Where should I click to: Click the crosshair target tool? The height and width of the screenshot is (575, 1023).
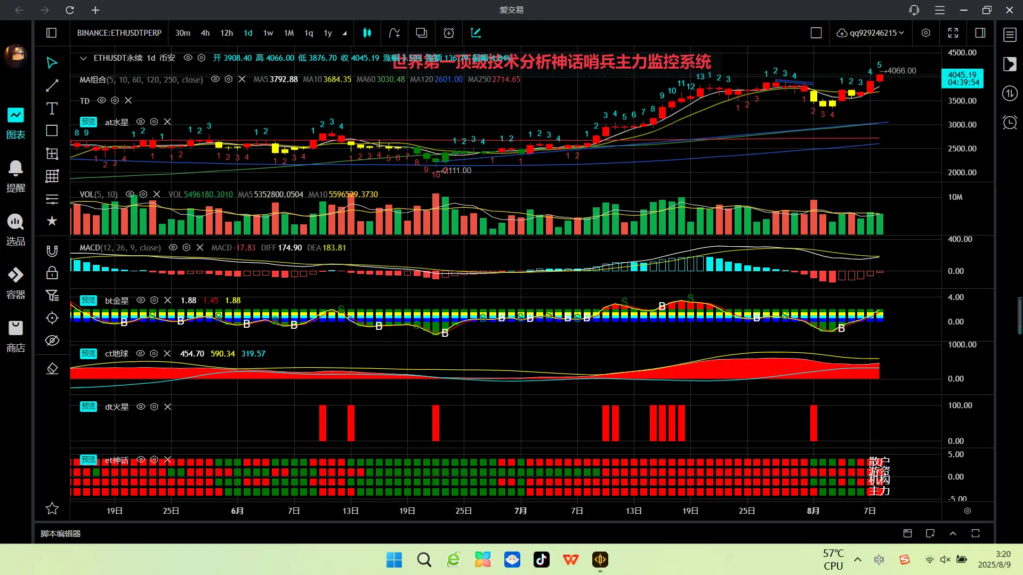pyautogui.click(x=52, y=318)
